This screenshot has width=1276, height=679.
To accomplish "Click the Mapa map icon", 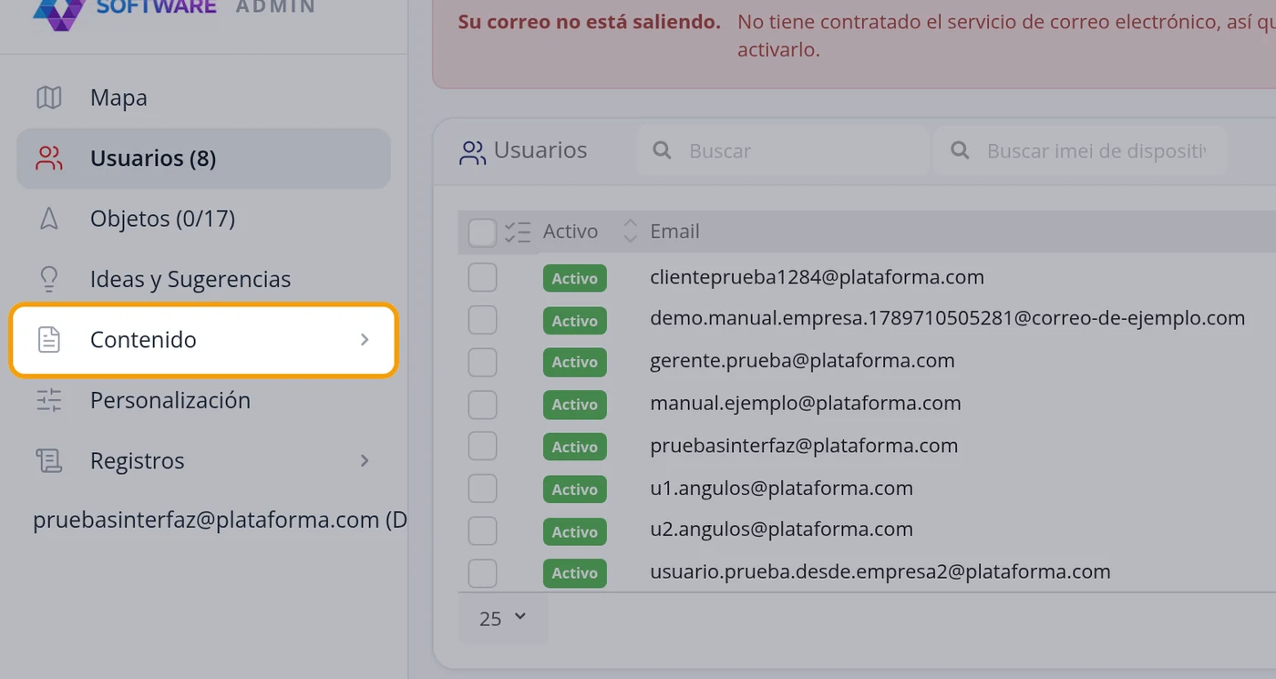I will point(48,98).
